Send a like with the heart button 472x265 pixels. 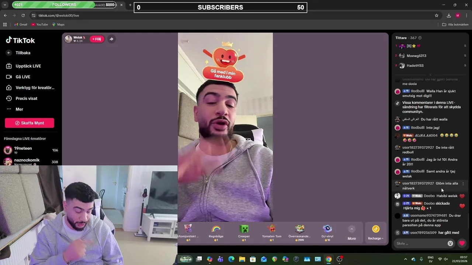click(462, 243)
